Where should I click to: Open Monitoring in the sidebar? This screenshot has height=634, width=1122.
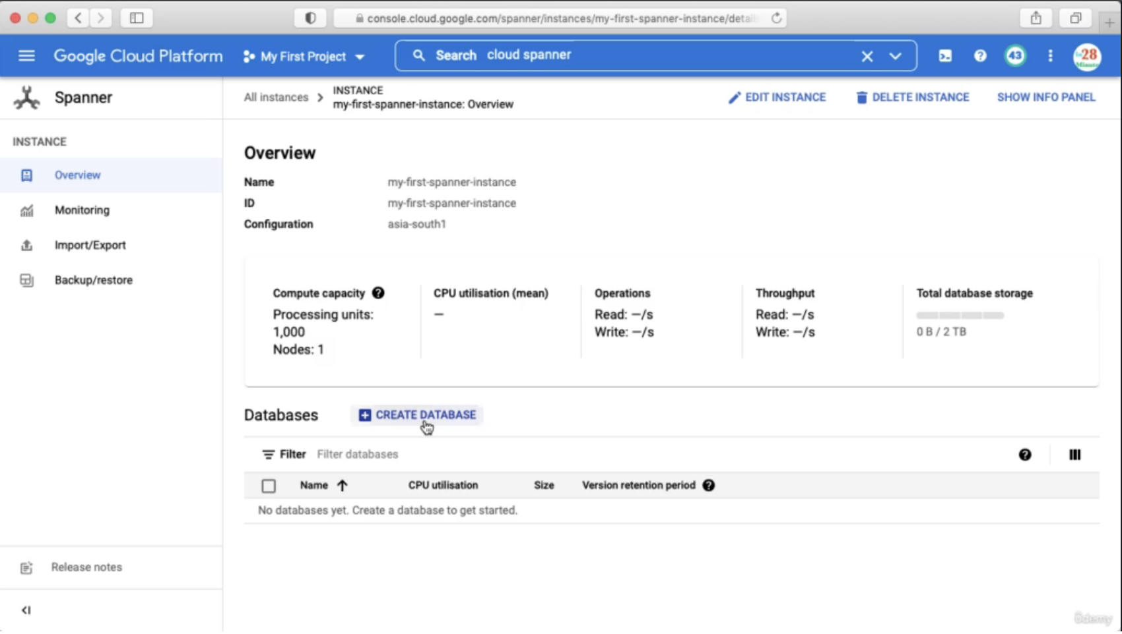[111, 210]
